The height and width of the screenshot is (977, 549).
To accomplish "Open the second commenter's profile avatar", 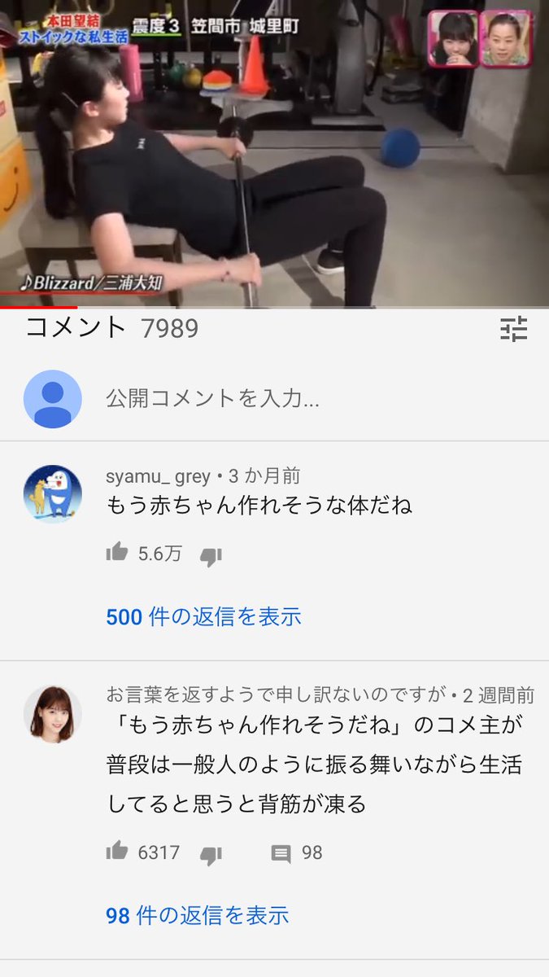I will pyautogui.click(x=53, y=714).
